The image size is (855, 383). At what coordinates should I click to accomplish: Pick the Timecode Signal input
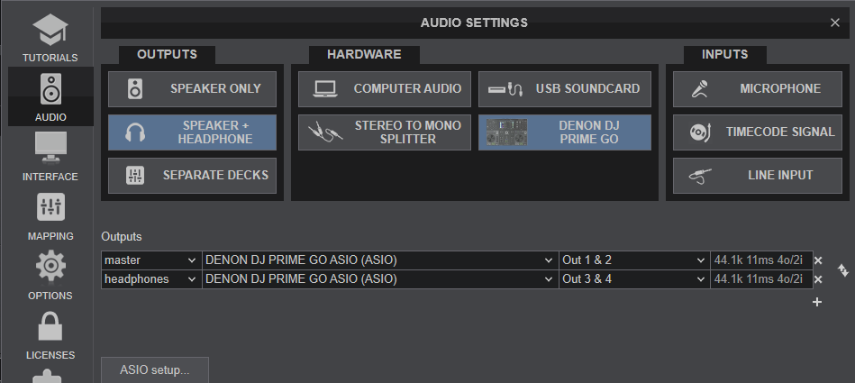(x=757, y=132)
